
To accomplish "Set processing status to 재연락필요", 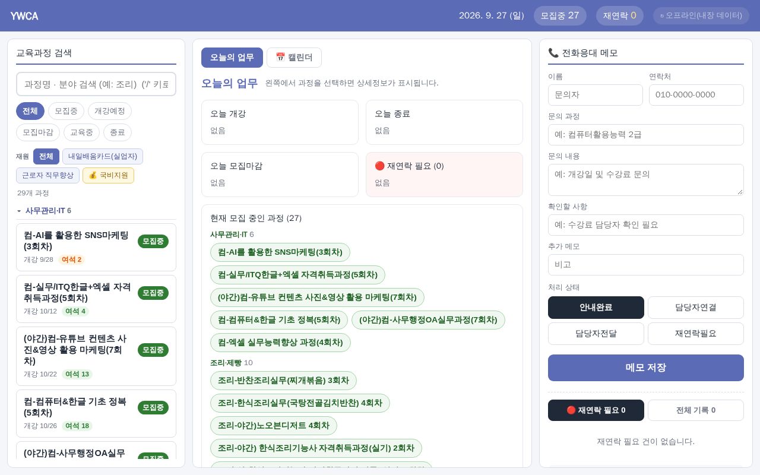I will pyautogui.click(x=696, y=334).
